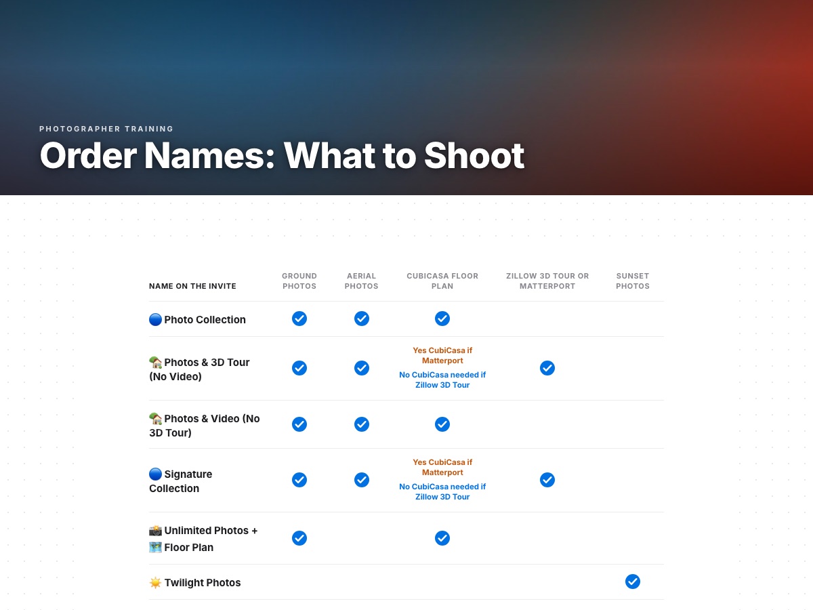
Task: Click blue circle emoji beside Signature Collection
Action: (156, 474)
